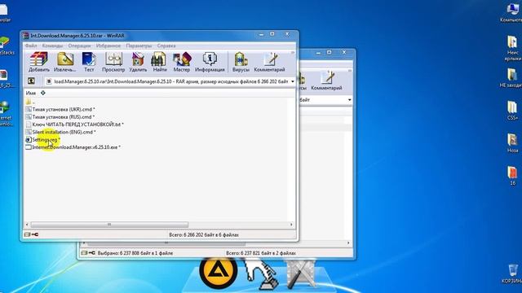
Task: Select Ключ ЧИТАТЬ ПЕРЕД УСТАНОВКОЙ!.txt file
Action: click(74, 125)
